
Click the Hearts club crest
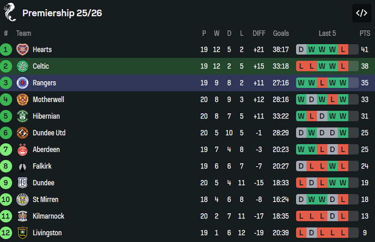[x=23, y=49]
